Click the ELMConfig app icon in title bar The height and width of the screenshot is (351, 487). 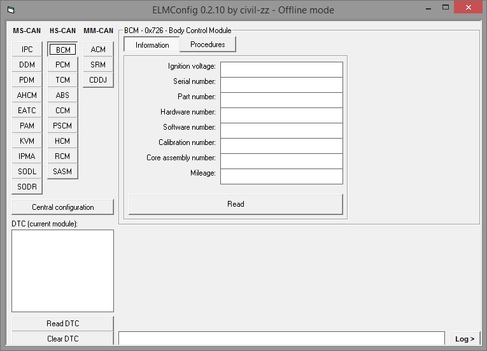10,10
